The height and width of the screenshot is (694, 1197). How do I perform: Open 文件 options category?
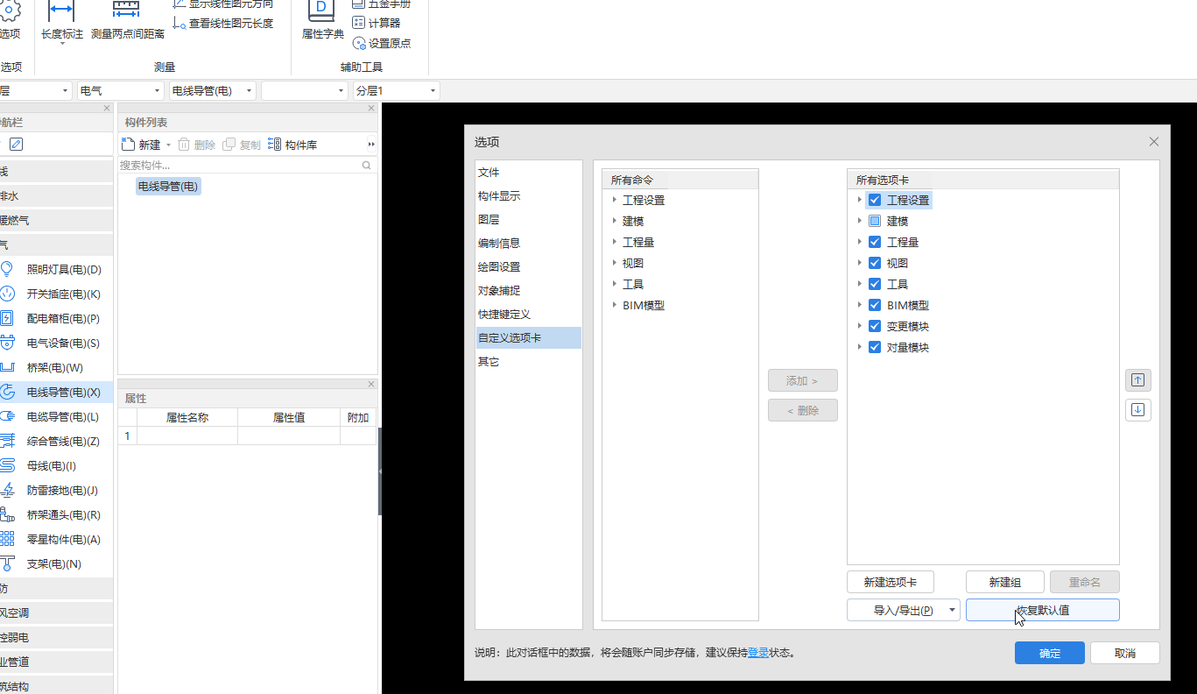click(528, 173)
